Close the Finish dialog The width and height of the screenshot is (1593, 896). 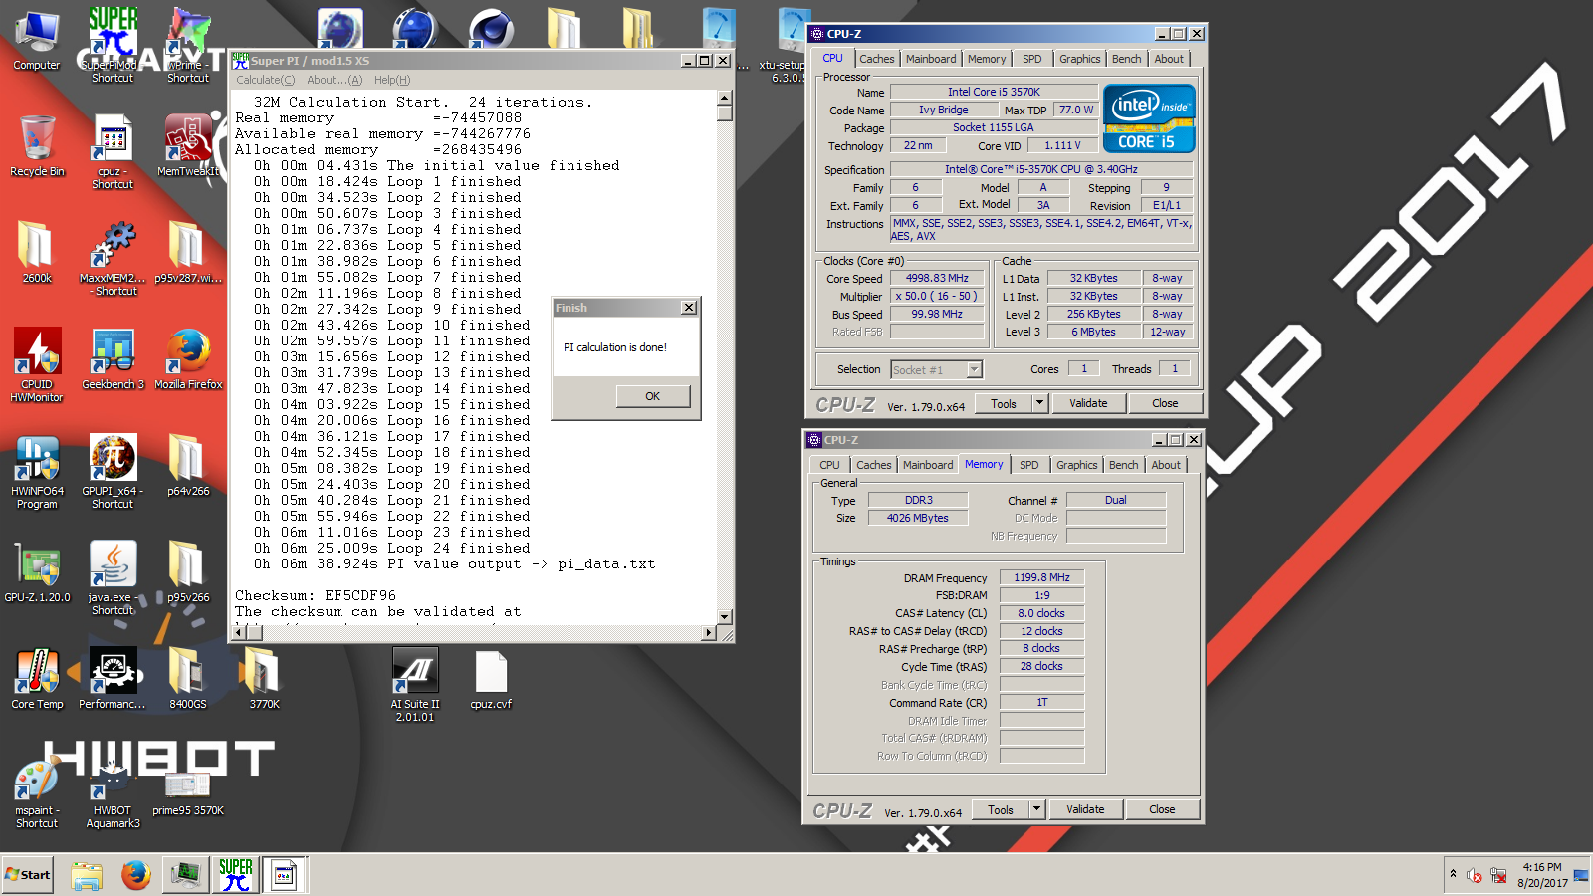pos(689,308)
